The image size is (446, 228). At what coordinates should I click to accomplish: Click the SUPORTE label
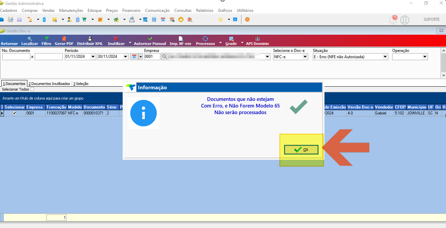click(432, 19)
